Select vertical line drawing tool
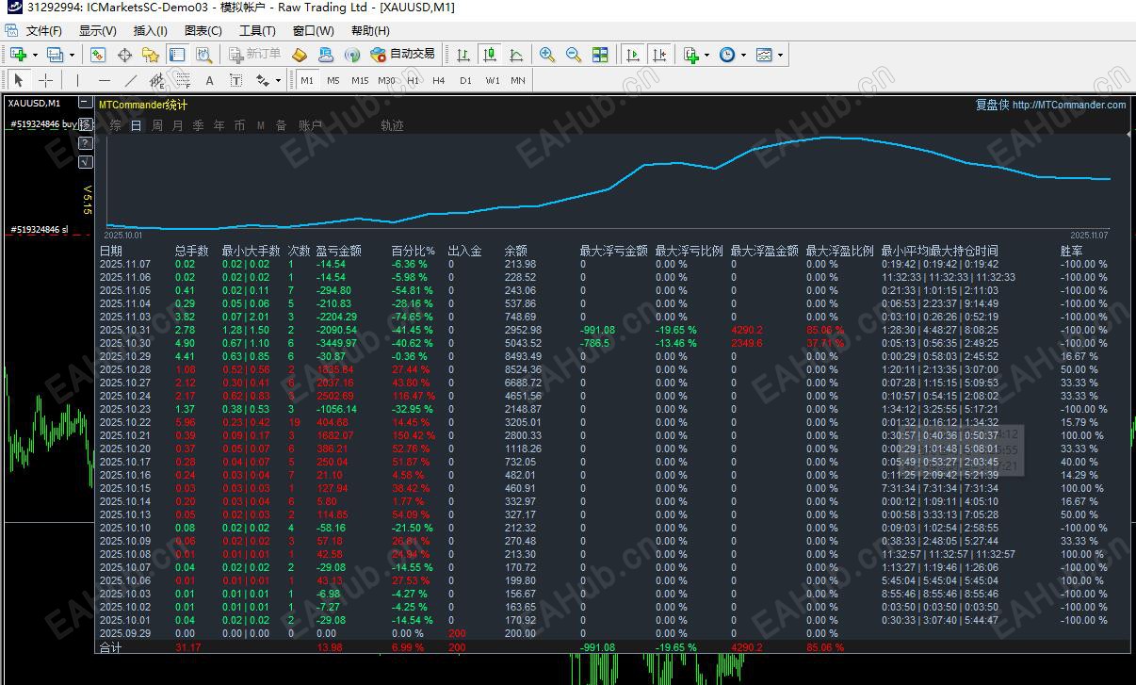Image resolution: width=1136 pixels, height=685 pixels. [x=77, y=80]
